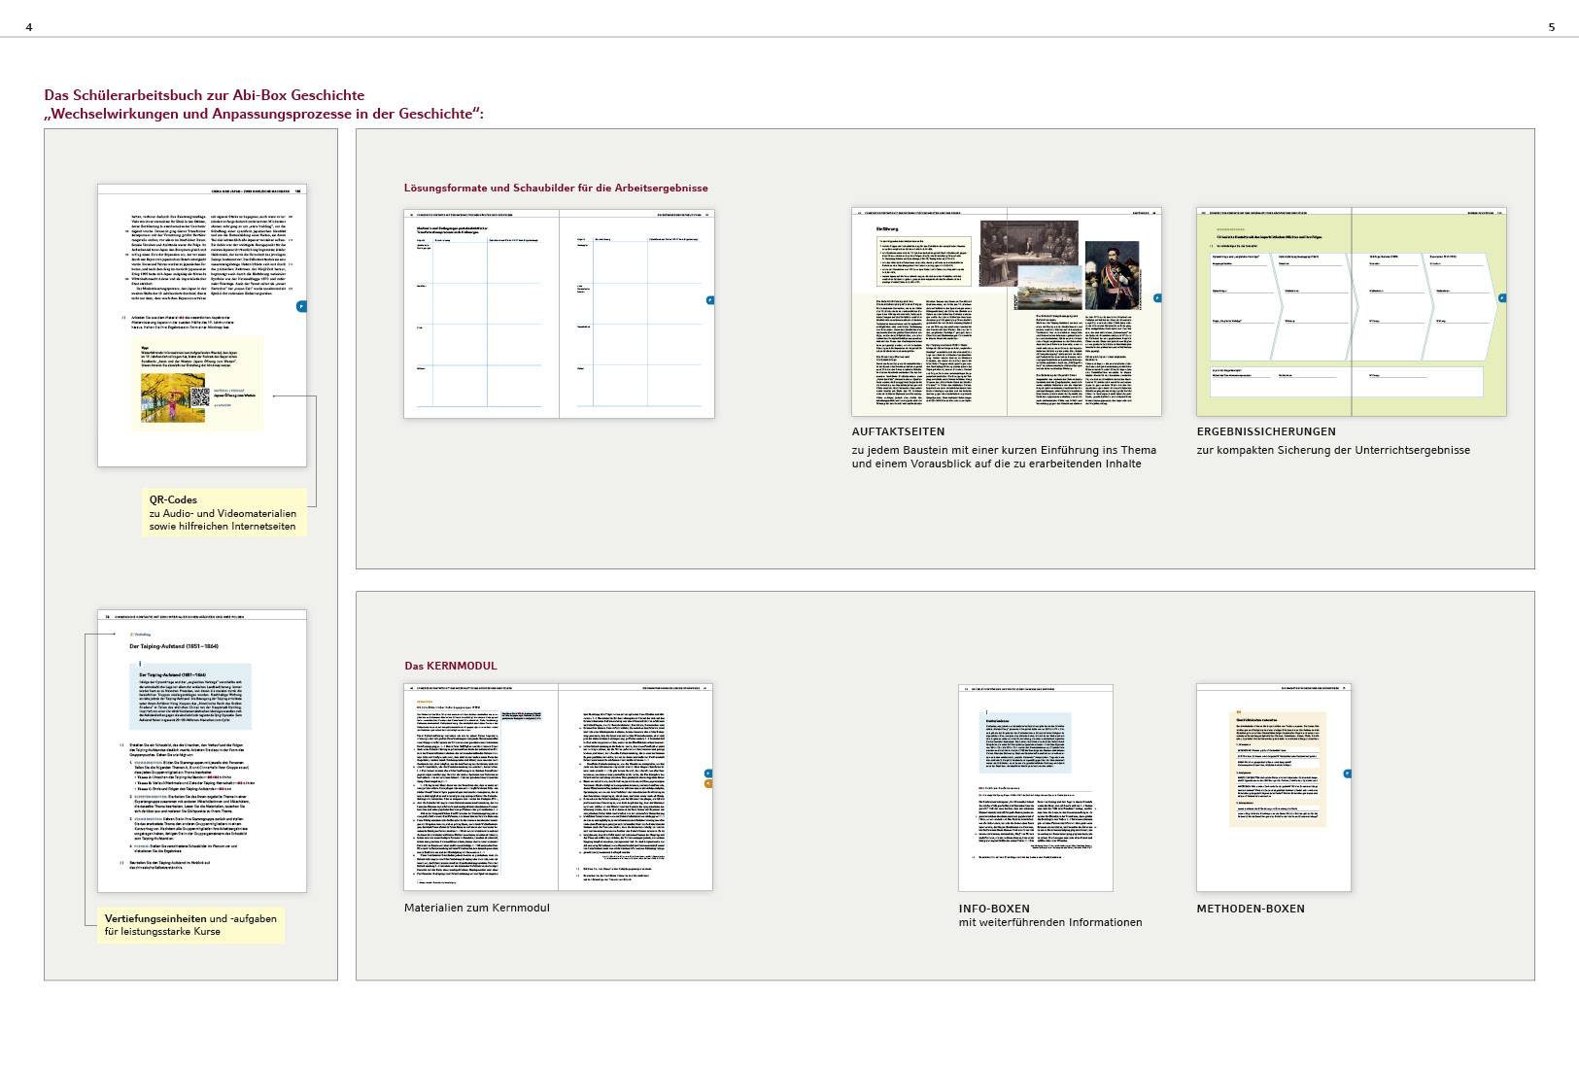Click the Vertiefungseinheiten callout label
1579x1065 pixels.
tap(190, 925)
